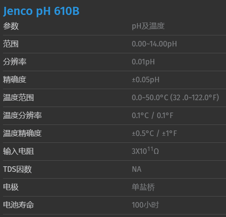Select the 分辨率 label
The image size is (226, 217).
[15, 62]
